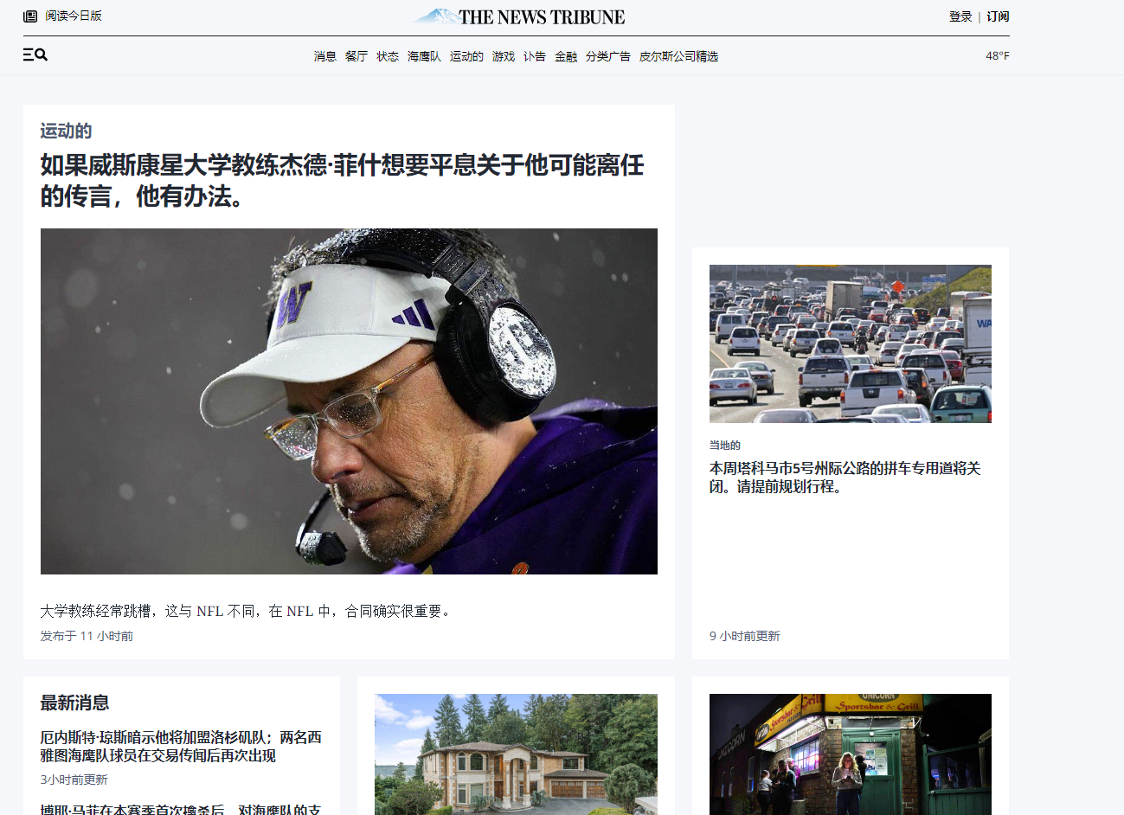Check the weather by clicking 48°F

click(999, 55)
